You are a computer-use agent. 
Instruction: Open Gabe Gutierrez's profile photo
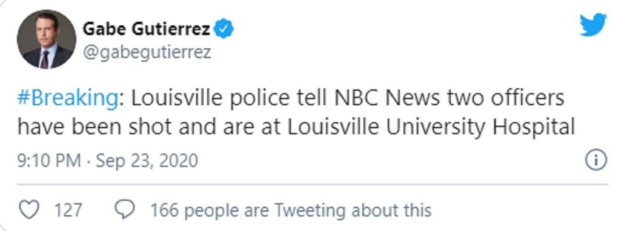tap(46, 39)
